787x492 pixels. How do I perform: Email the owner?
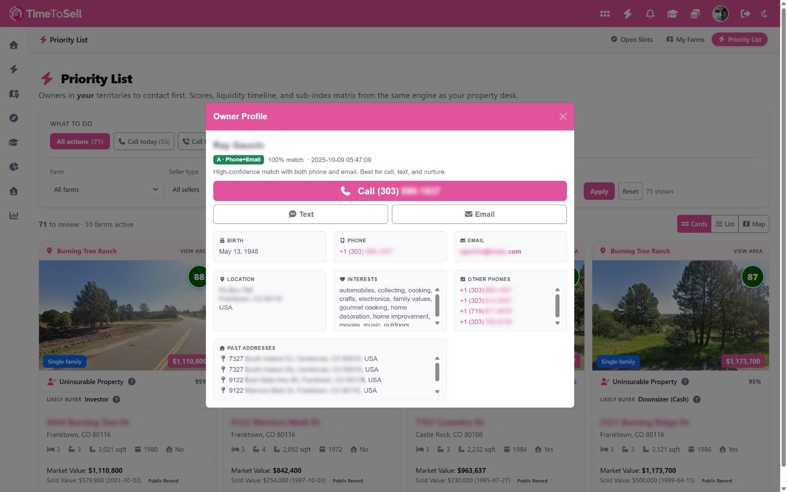479,214
